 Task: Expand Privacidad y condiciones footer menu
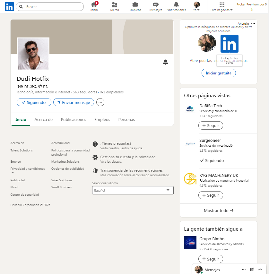28,171
